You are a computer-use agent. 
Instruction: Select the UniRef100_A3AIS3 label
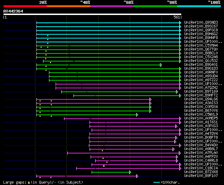pos(201,103)
